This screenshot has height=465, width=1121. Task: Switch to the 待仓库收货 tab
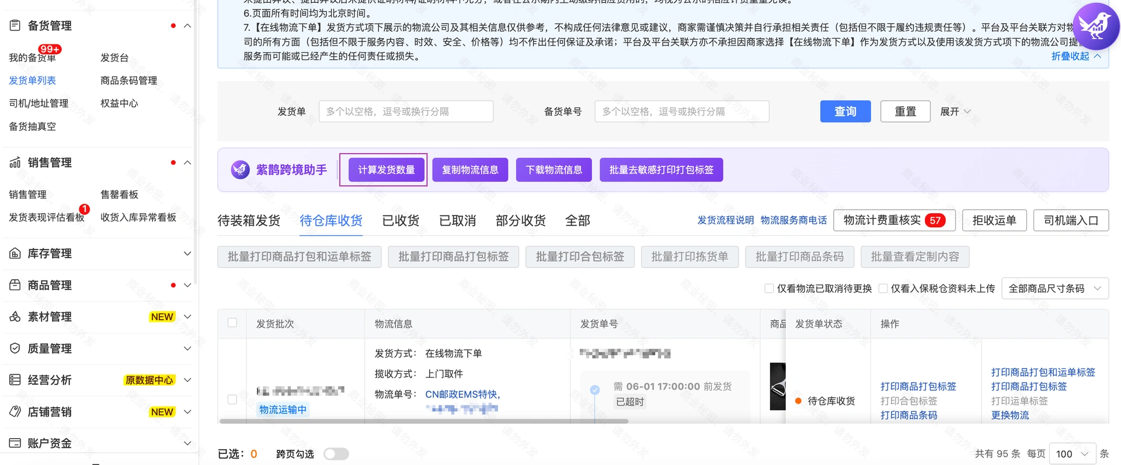click(331, 220)
